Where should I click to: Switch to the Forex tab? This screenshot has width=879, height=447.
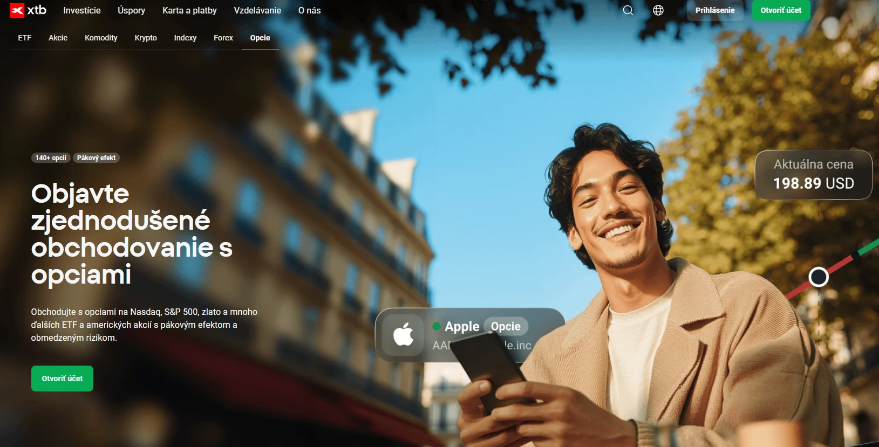coord(223,38)
